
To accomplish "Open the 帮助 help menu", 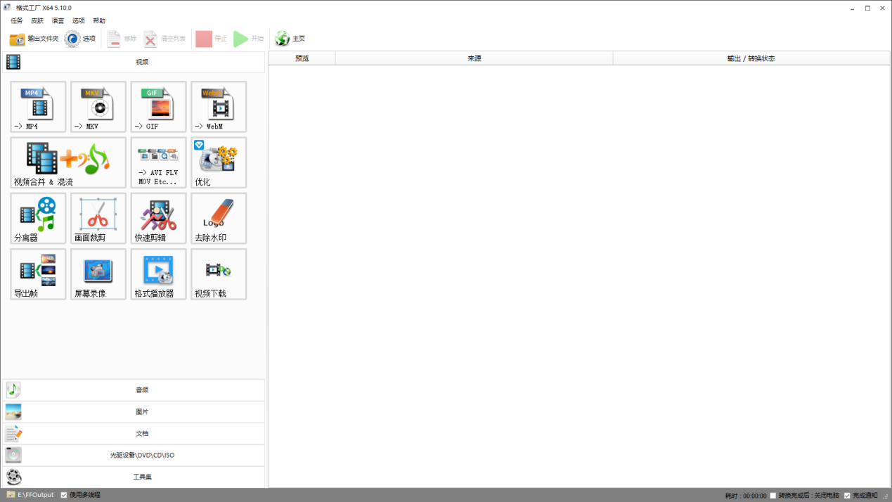I will coord(99,20).
